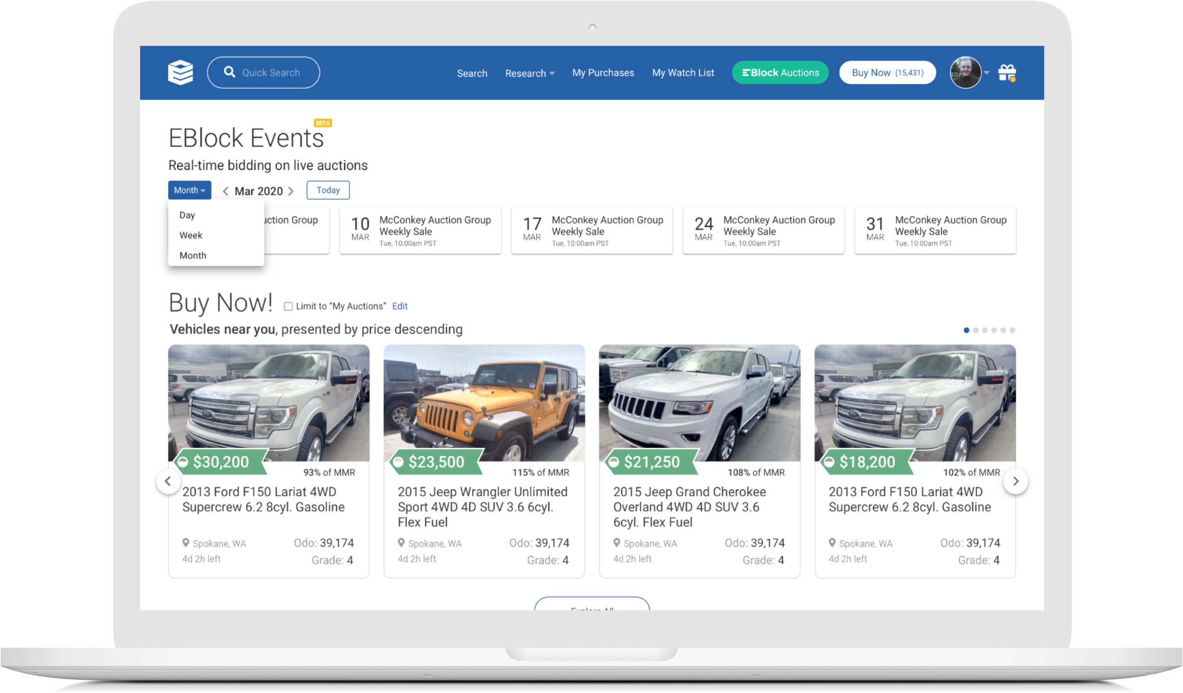Image resolution: width=1183 pixels, height=693 pixels.
Task: Open the orange Jeep Wrangler photo
Action: click(484, 403)
